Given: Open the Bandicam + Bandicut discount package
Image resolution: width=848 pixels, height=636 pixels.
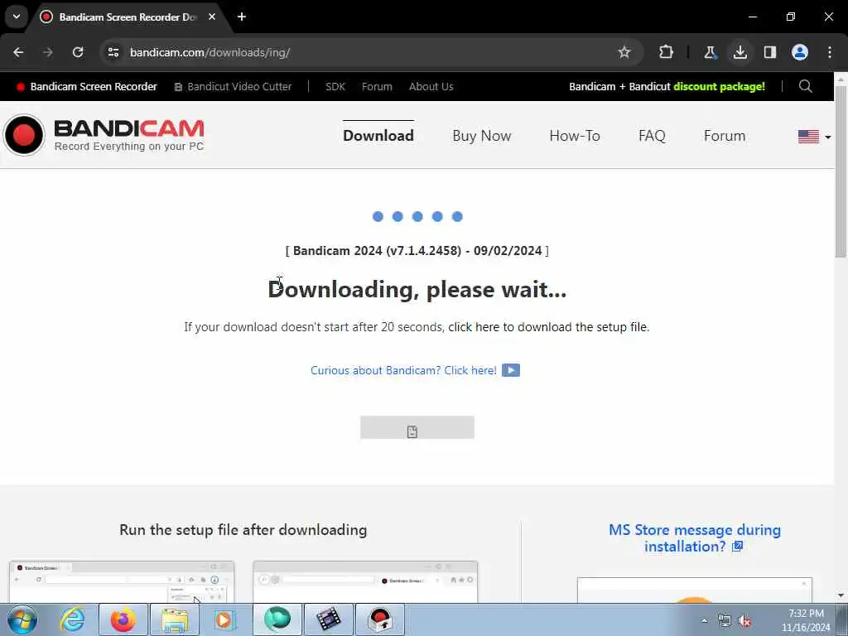Looking at the screenshot, I should point(667,86).
